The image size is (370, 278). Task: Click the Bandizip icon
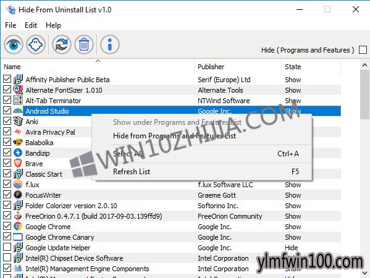coord(18,153)
